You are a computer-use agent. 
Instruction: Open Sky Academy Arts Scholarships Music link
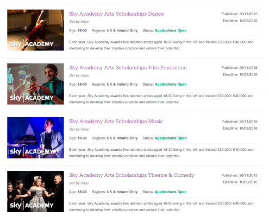coord(116,122)
